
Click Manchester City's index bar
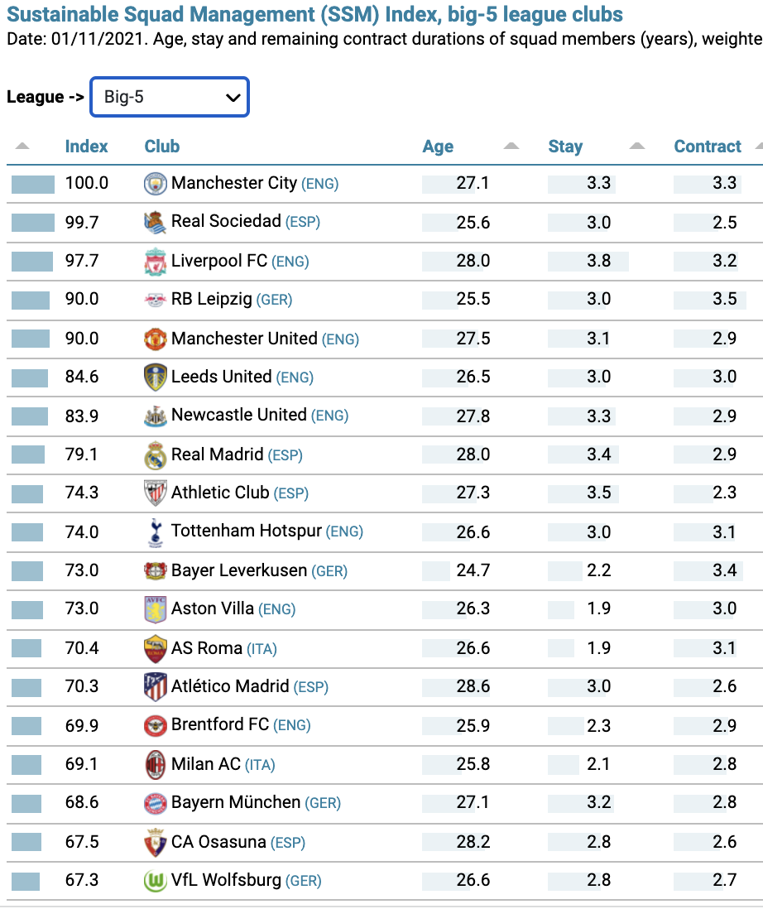coord(33,185)
